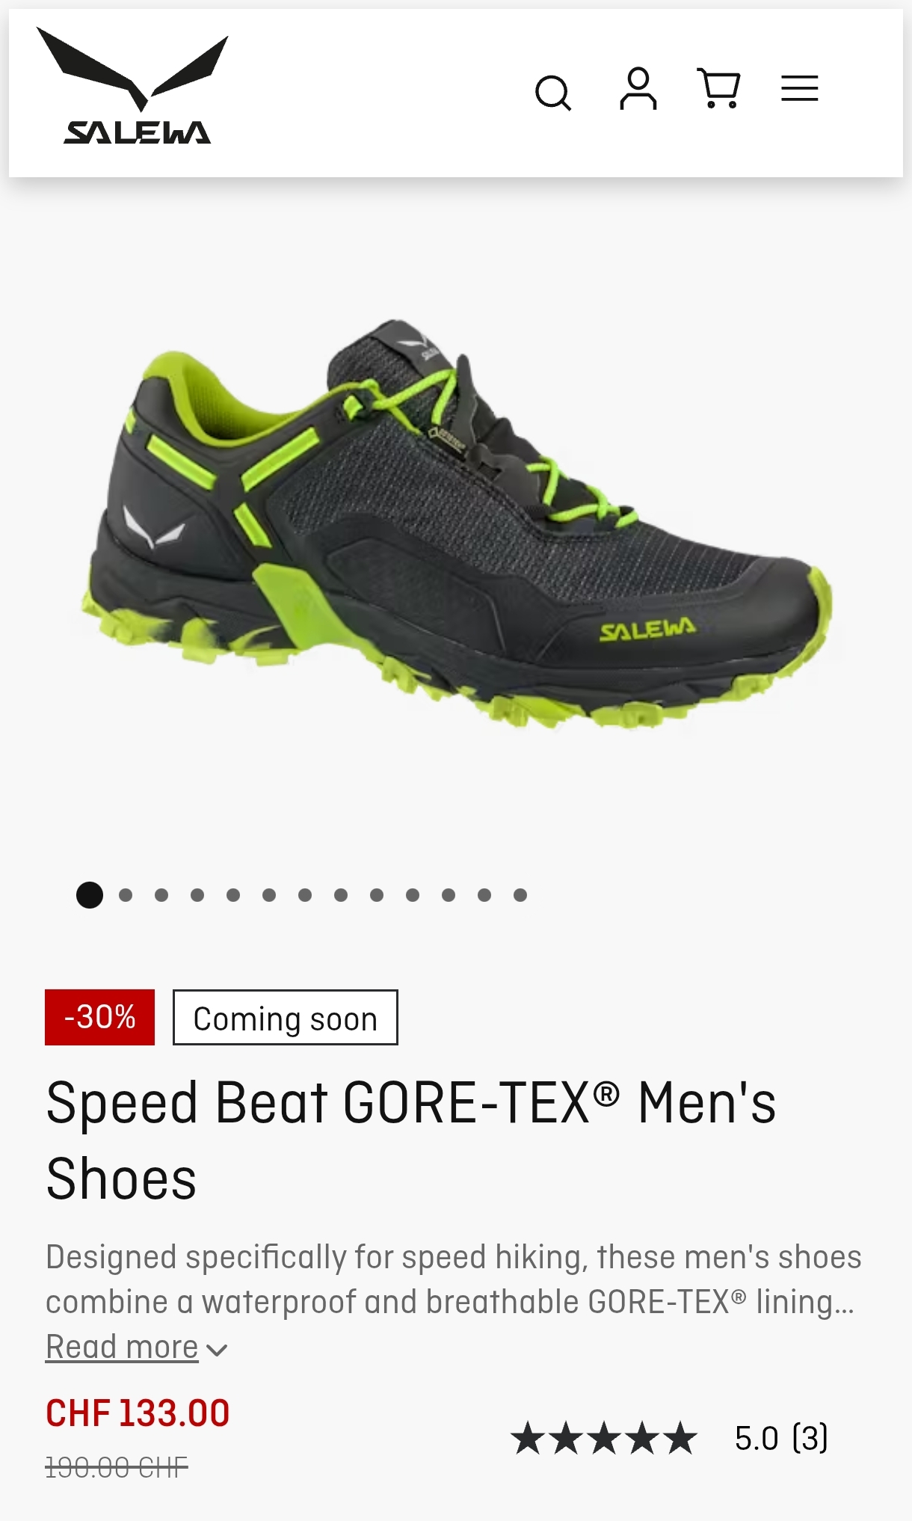Select the last image carousel dot
Image resolution: width=912 pixels, height=1521 pixels.
520,895
